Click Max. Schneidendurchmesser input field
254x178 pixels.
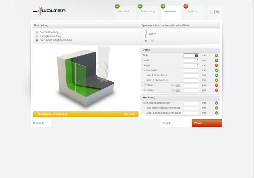pyautogui.click(x=191, y=113)
